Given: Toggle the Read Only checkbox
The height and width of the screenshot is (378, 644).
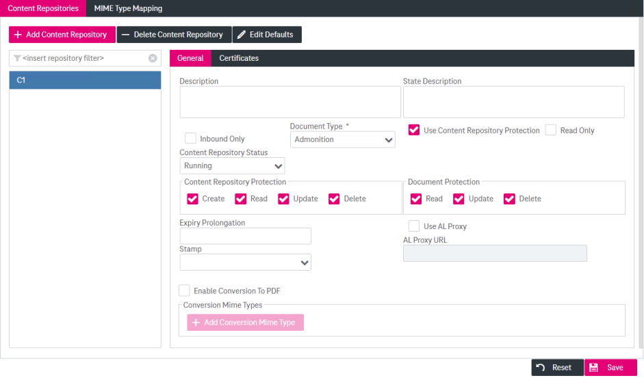Looking at the screenshot, I should click(551, 130).
